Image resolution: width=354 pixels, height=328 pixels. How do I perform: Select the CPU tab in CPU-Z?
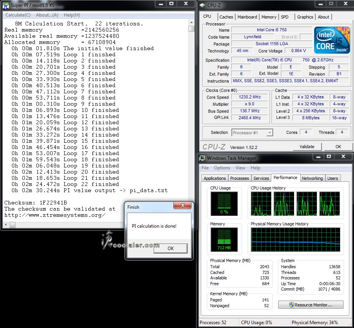point(207,17)
